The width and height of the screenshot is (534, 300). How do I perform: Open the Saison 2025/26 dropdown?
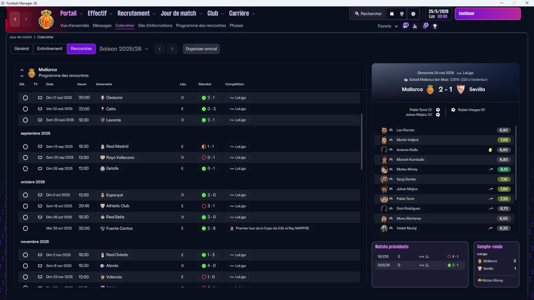pos(124,49)
